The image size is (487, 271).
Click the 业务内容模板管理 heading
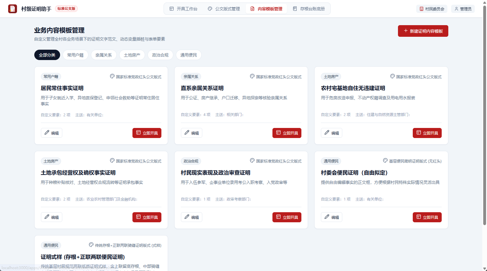click(x=59, y=30)
